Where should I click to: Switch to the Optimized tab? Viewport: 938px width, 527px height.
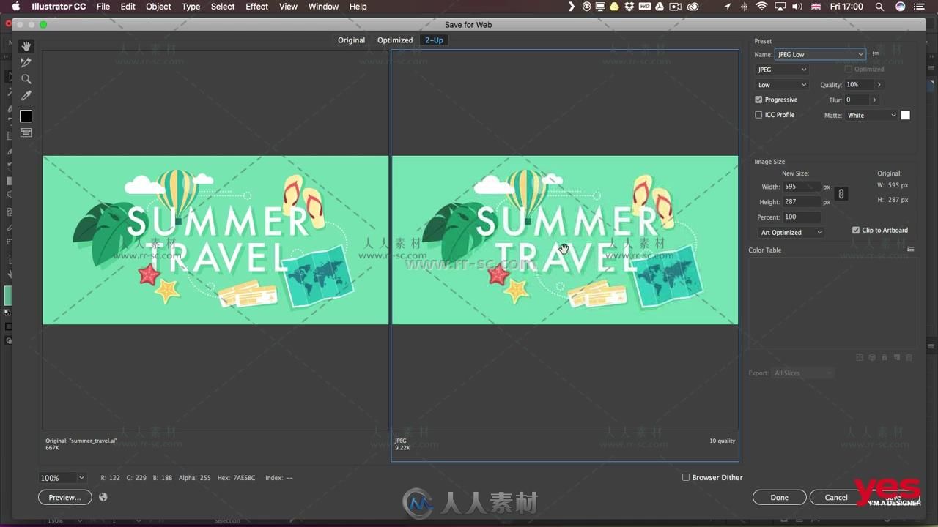(395, 40)
